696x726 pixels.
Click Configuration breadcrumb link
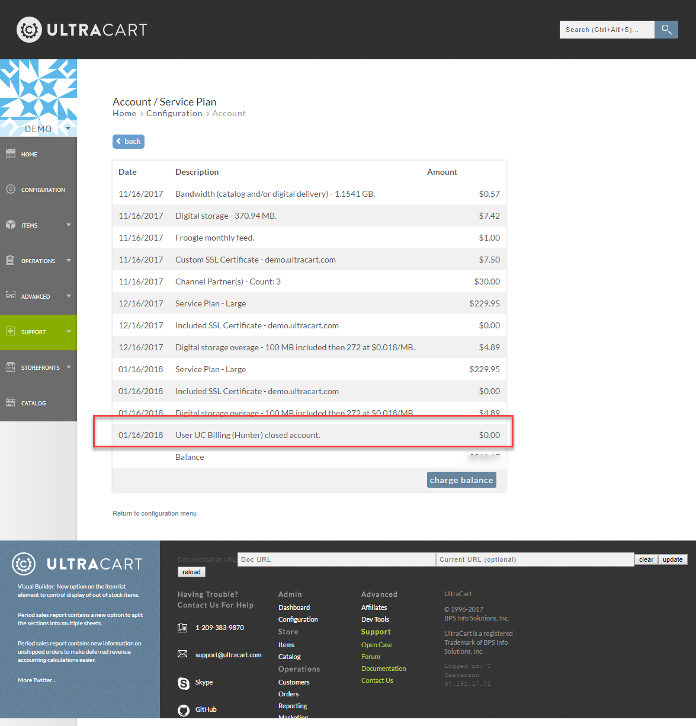(174, 114)
